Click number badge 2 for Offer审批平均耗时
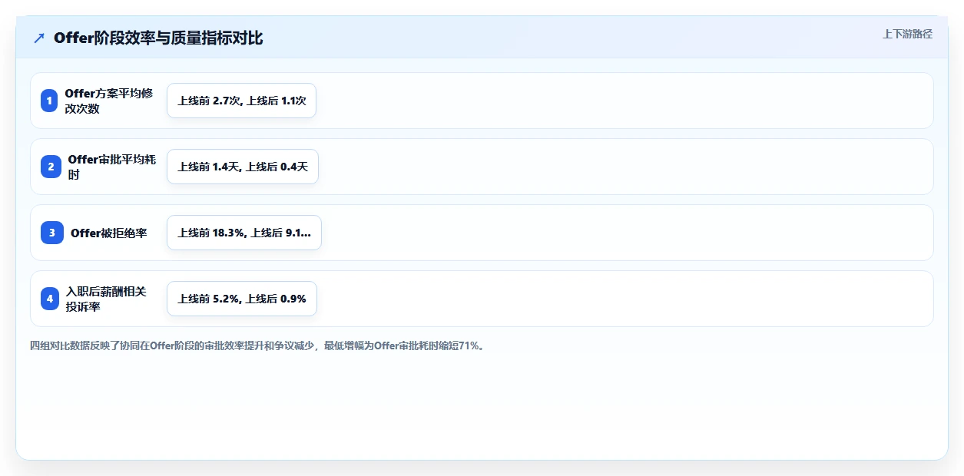964x476 pixels. coord(51,167)
